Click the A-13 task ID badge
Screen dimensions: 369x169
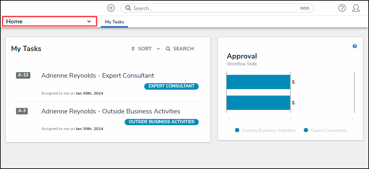(x=23, y=75)
